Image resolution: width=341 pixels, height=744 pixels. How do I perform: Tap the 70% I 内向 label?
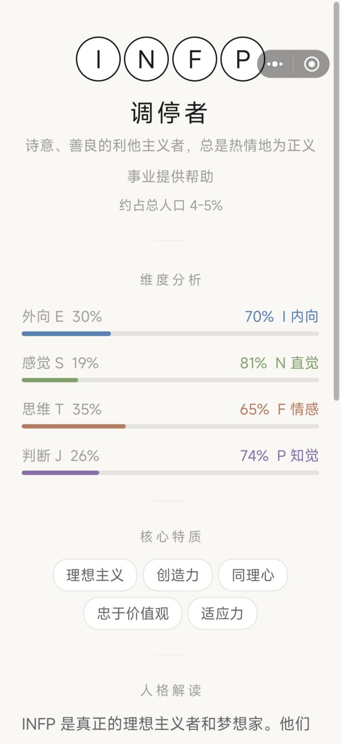[282, 317]
